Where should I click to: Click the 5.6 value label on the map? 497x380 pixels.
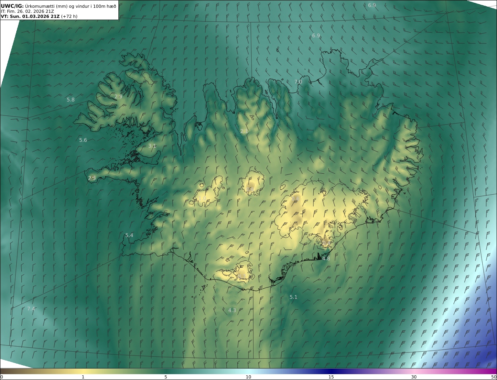(83, 140)
